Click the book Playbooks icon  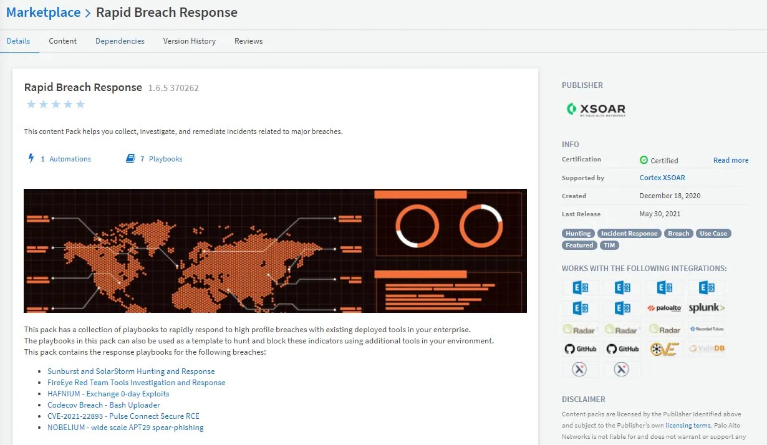[x=130, y=158]
